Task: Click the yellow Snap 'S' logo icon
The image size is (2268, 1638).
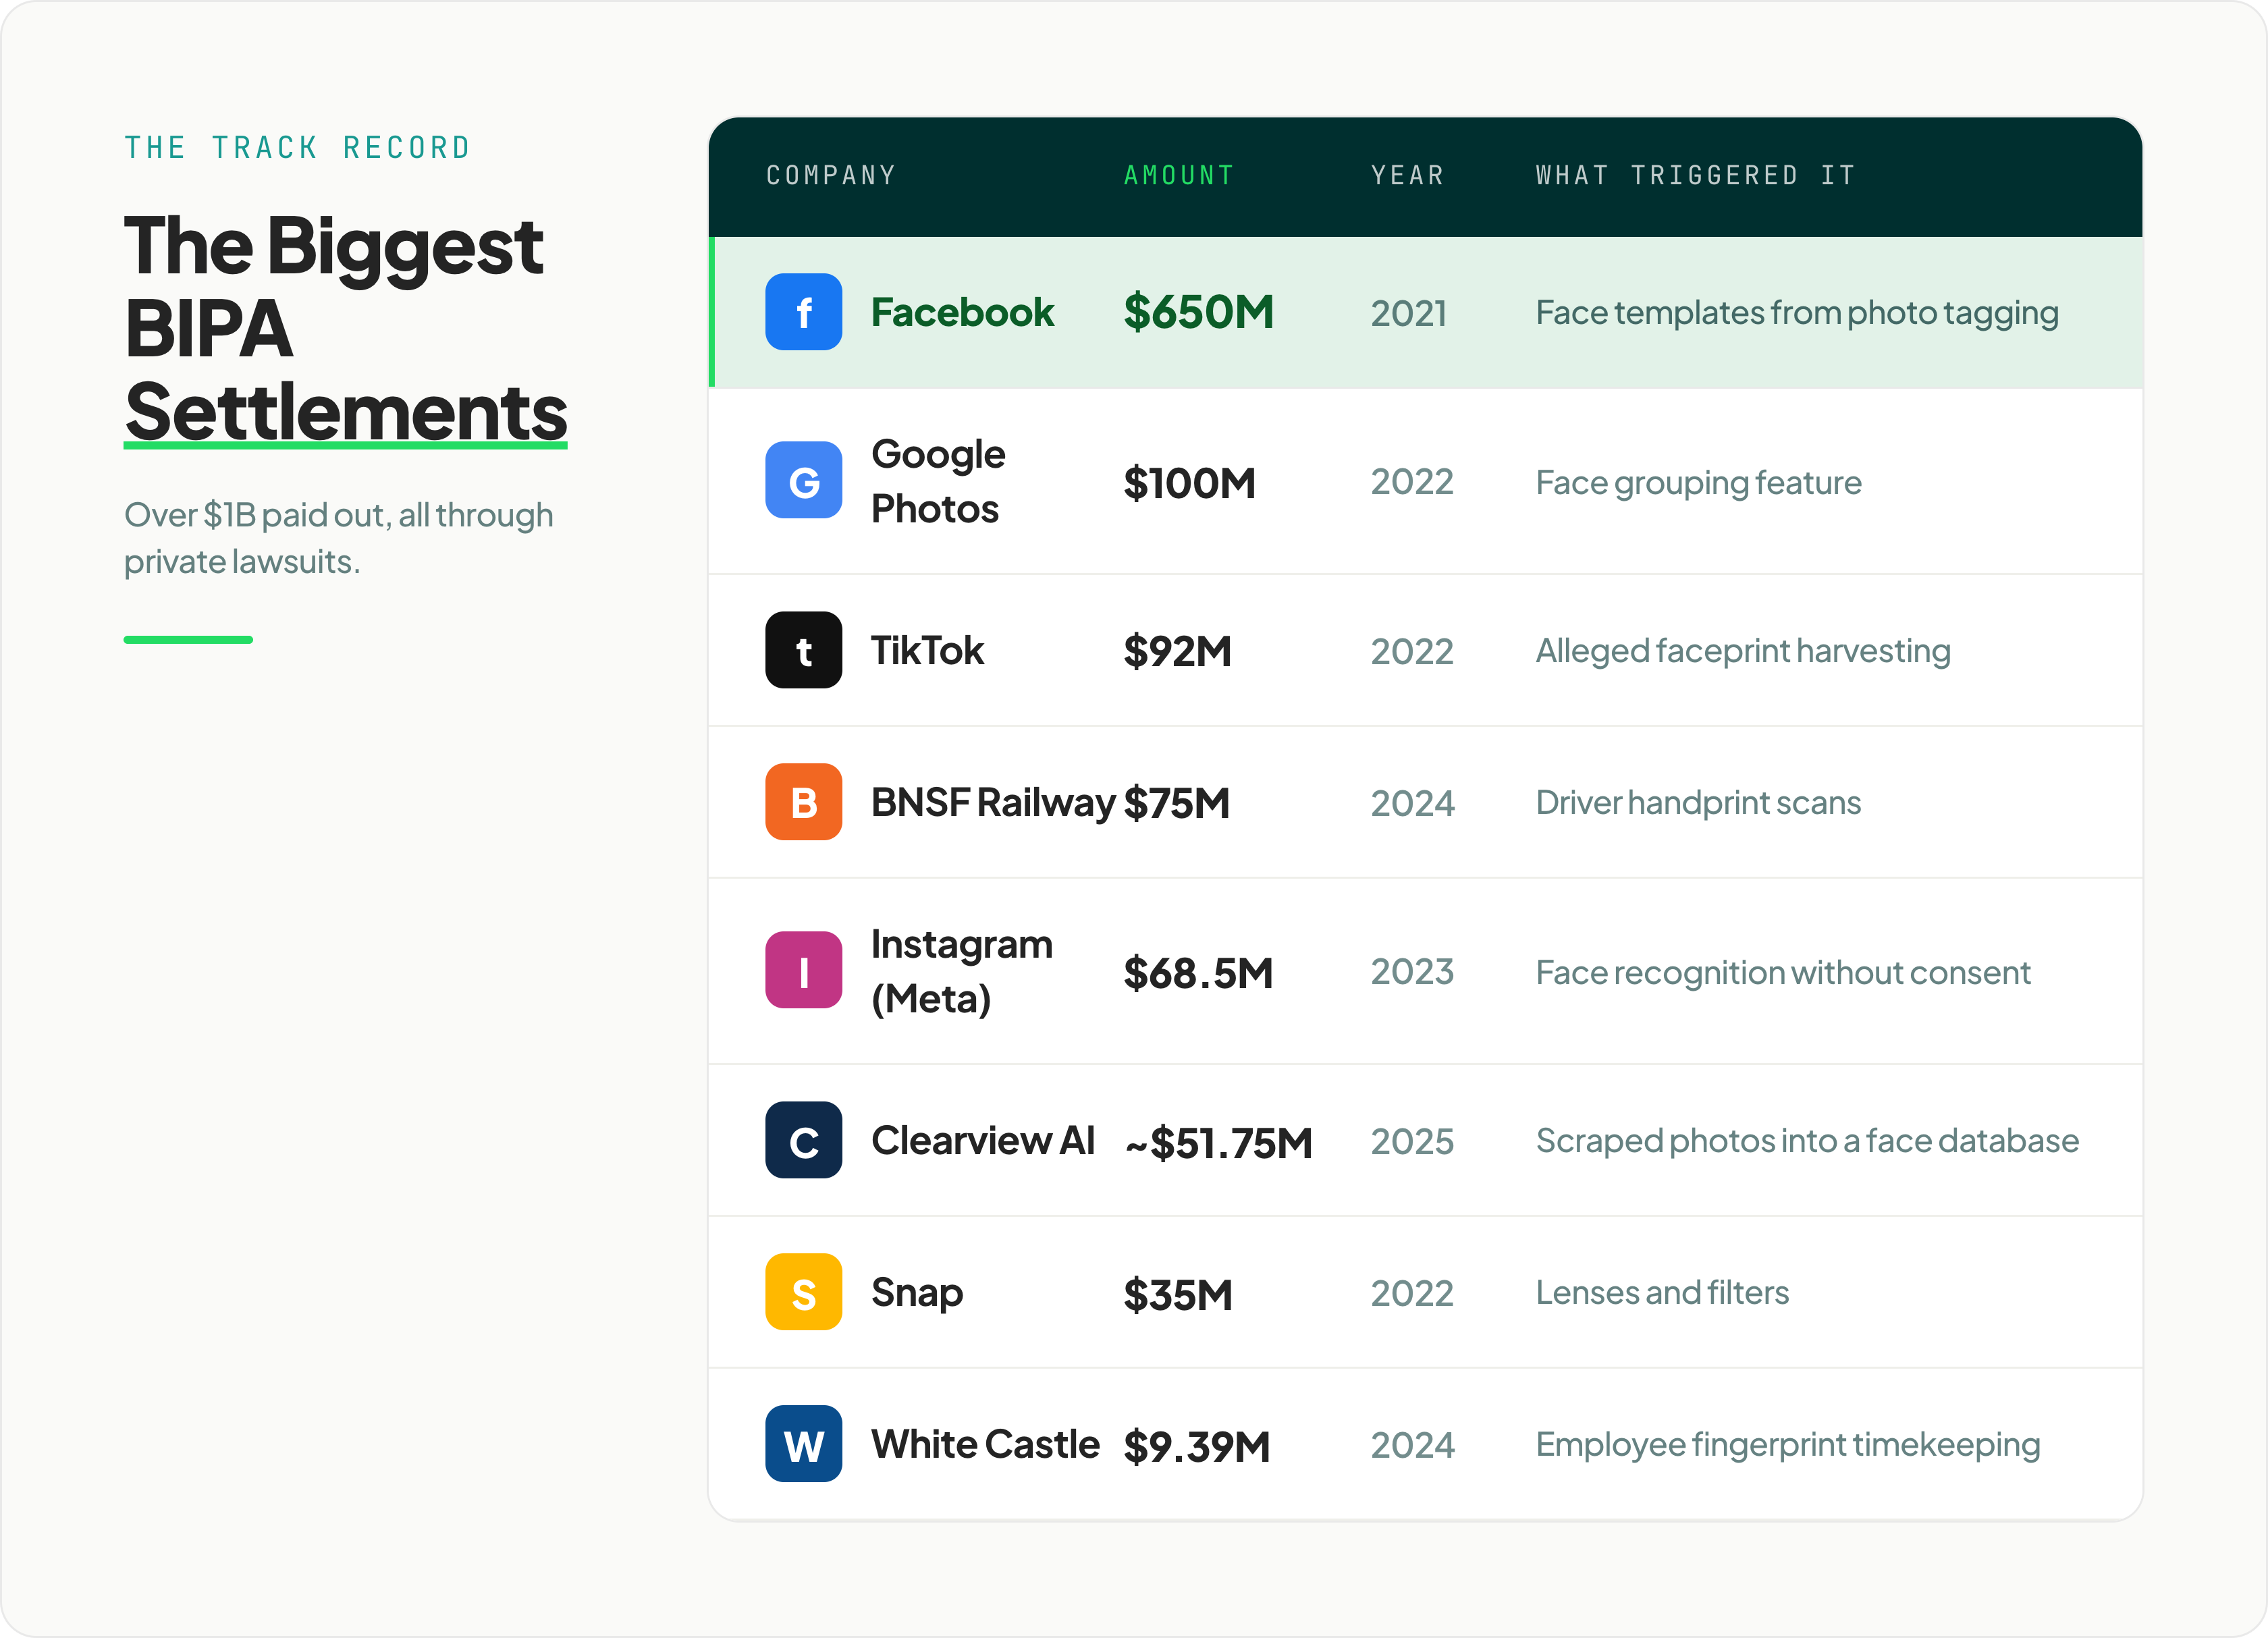Action: [x=803, y=1292]
